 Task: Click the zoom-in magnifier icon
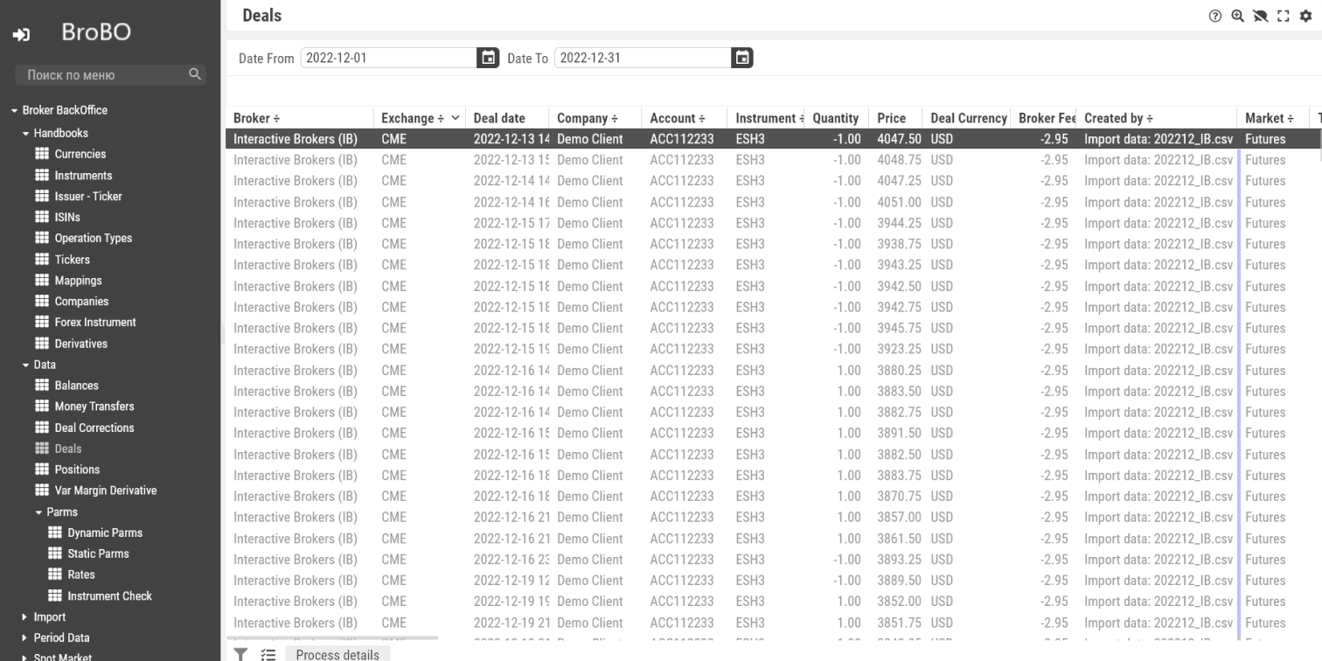(x=1237, y=16)
